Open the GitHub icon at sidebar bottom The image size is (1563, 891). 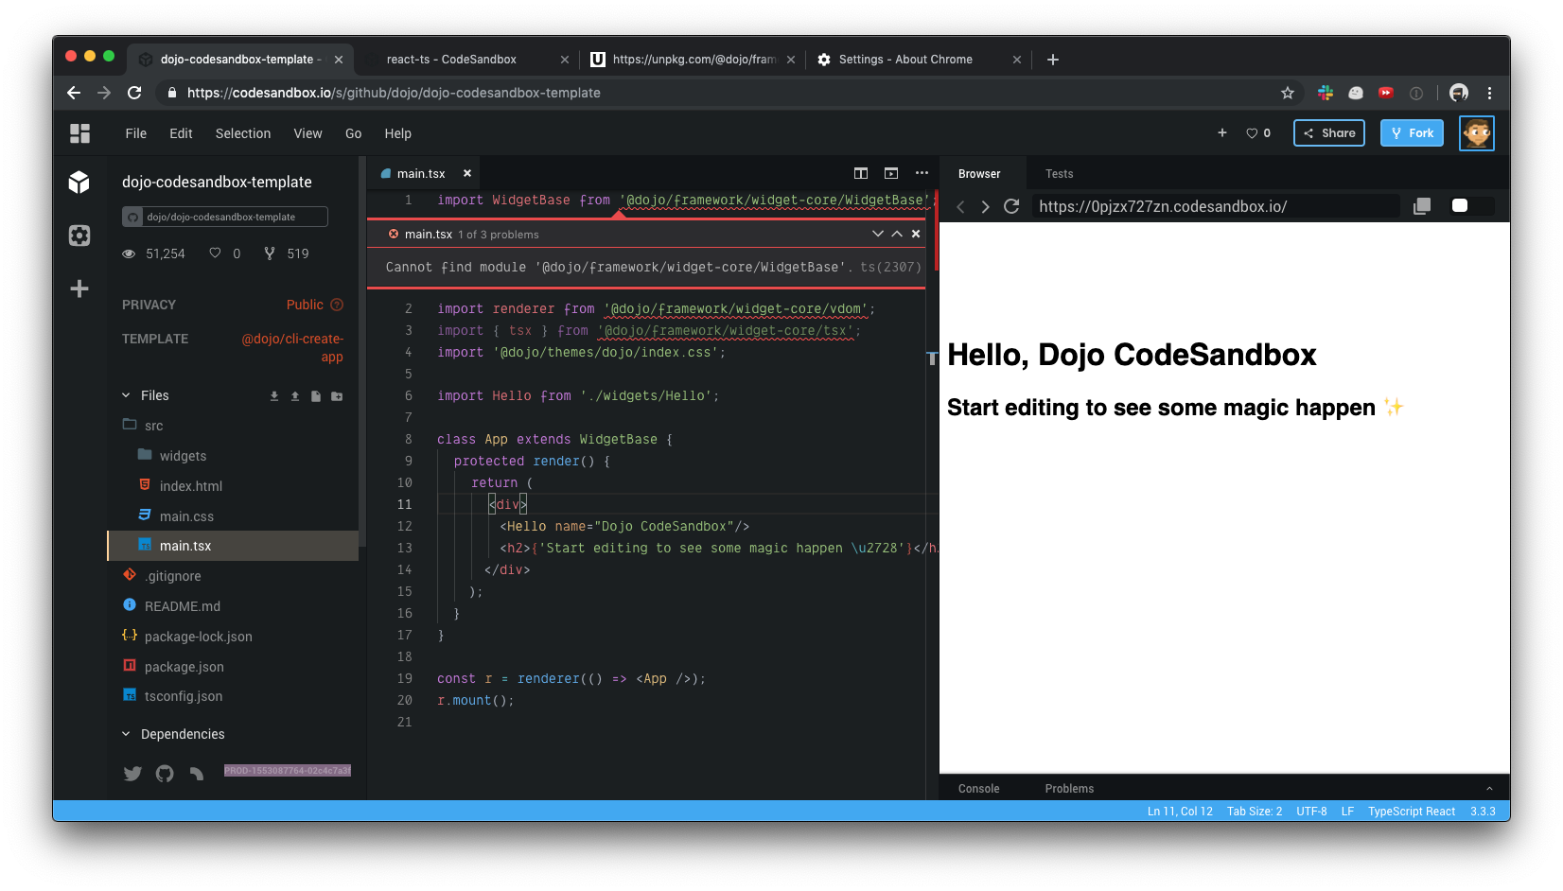pos(165,774)
